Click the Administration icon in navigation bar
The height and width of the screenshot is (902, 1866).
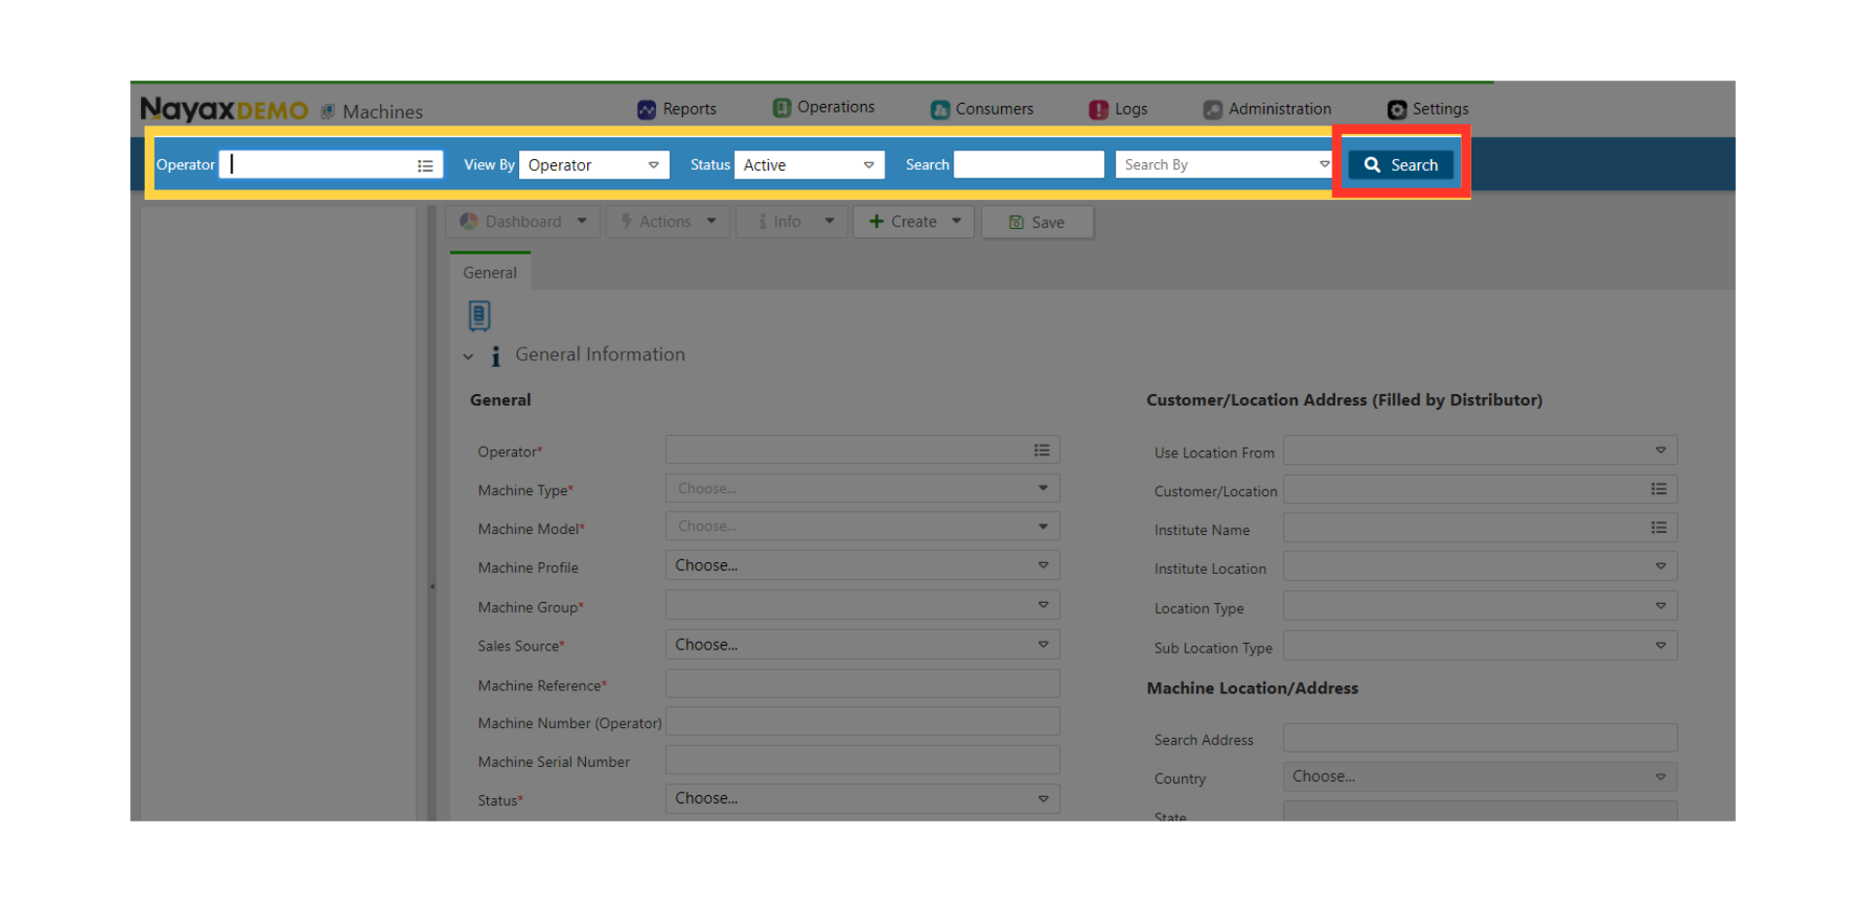coord(1212,110)
